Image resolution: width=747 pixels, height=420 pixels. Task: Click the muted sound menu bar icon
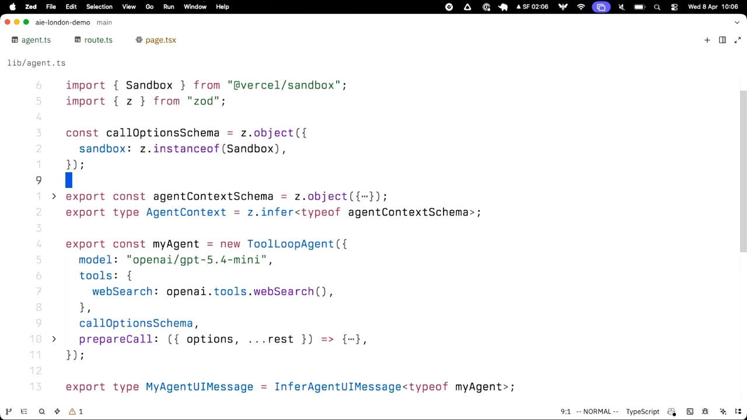tap(621, 6)
